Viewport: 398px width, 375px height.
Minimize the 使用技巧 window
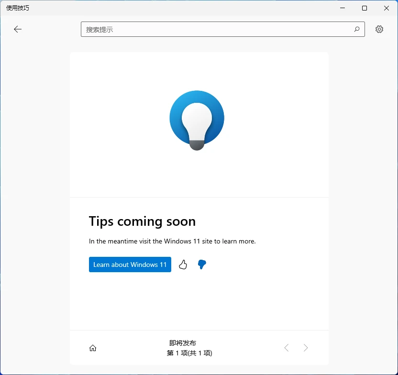[343, 8]
